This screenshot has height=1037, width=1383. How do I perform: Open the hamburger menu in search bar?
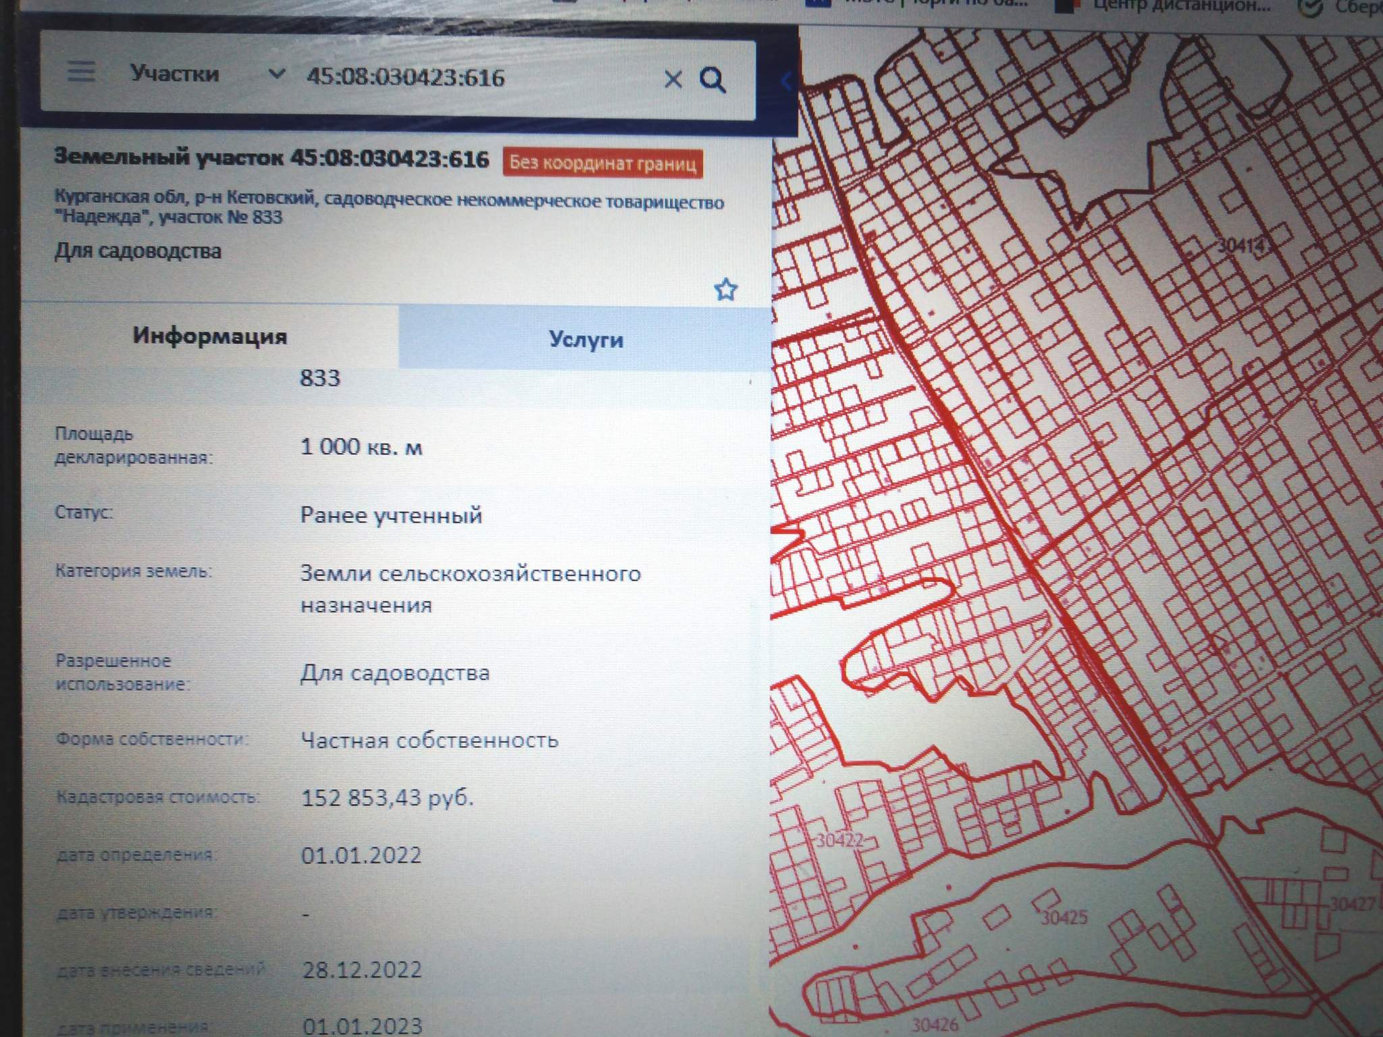[81, 72]
